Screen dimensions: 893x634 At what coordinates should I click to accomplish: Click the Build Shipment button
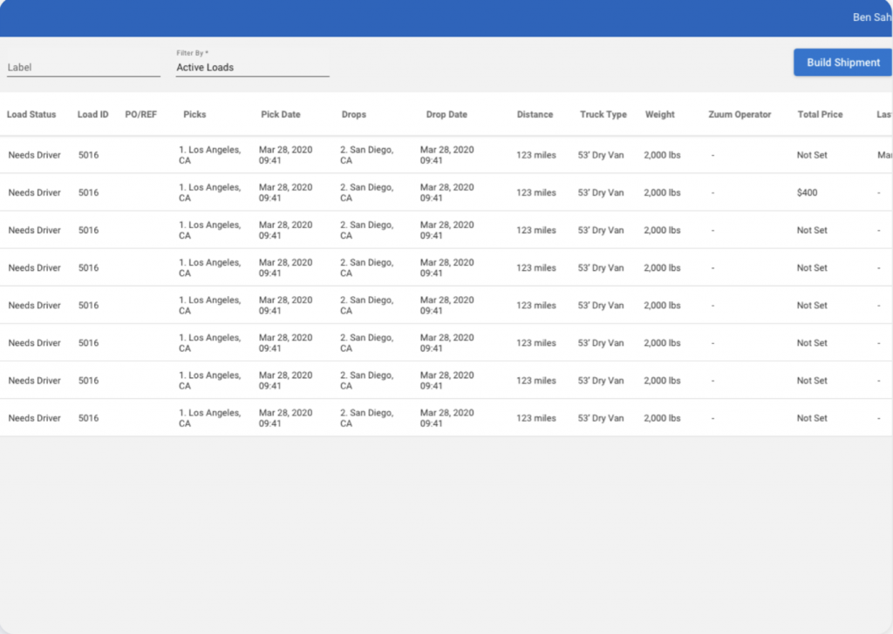pyautogui.click(x=842, y=63)
